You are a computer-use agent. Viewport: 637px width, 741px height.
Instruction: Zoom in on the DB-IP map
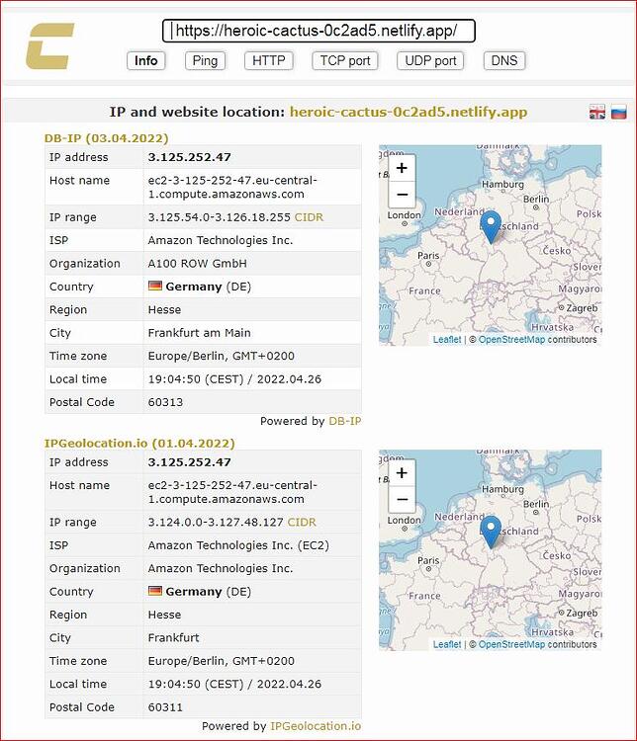(x=402, y=168)
